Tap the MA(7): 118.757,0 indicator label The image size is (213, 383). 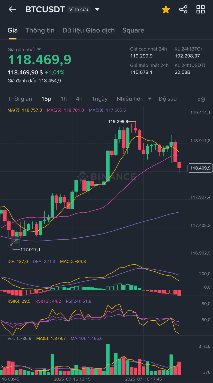[x=25, y=110]
